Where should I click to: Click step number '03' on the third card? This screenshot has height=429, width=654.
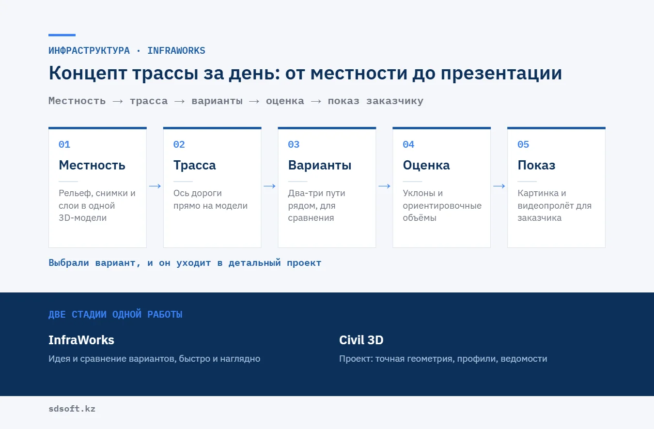pos(294,144)
